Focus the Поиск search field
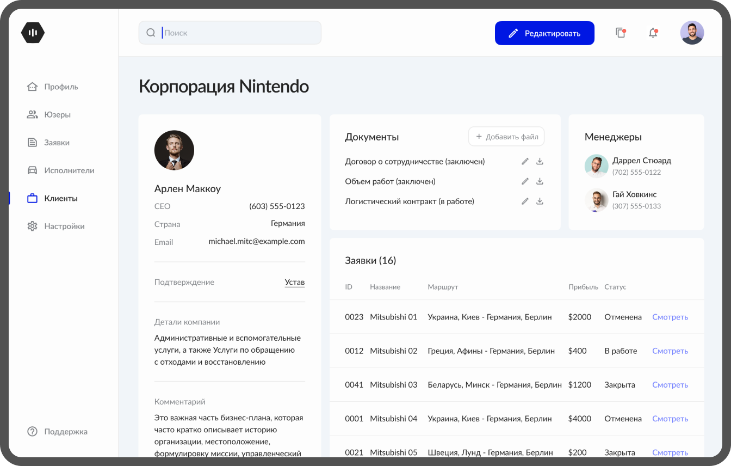 (x=230, y=33)
